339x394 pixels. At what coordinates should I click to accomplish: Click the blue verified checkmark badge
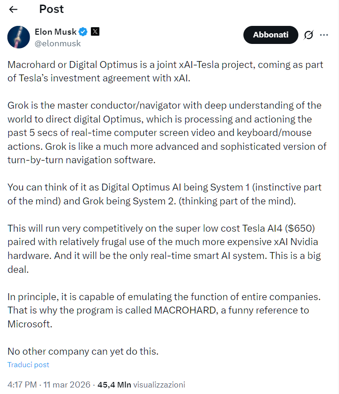tap(83, 32)
